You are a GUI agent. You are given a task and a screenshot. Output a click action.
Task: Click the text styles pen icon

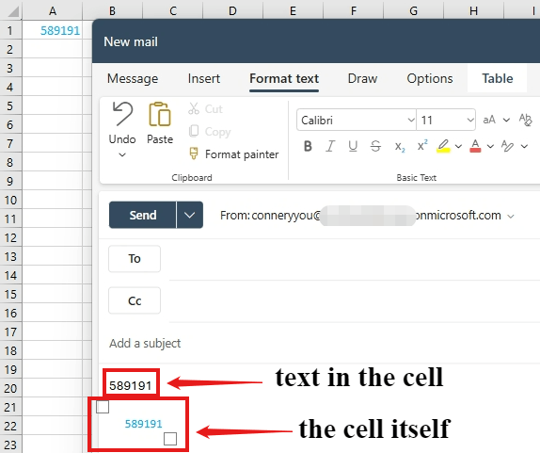[x=508, y=146]
